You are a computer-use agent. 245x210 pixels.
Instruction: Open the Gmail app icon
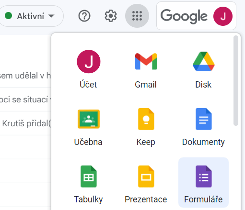coord(146,70)
